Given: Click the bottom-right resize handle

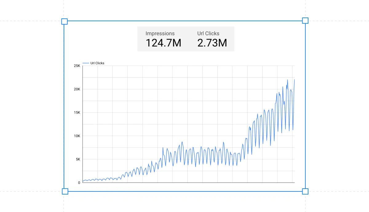Looking at the screenshot, I should [305, 191].
